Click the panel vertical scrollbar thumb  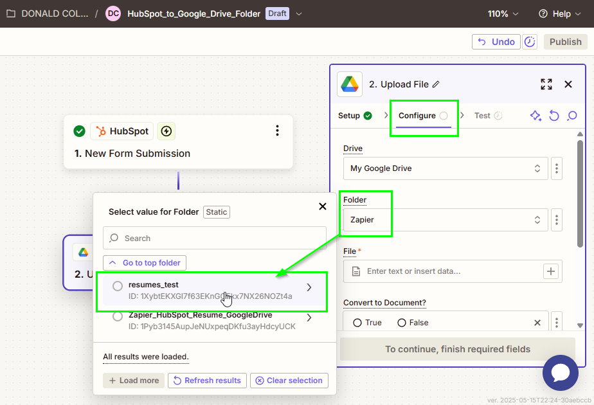pyautogui.click(x=580, y=194)
